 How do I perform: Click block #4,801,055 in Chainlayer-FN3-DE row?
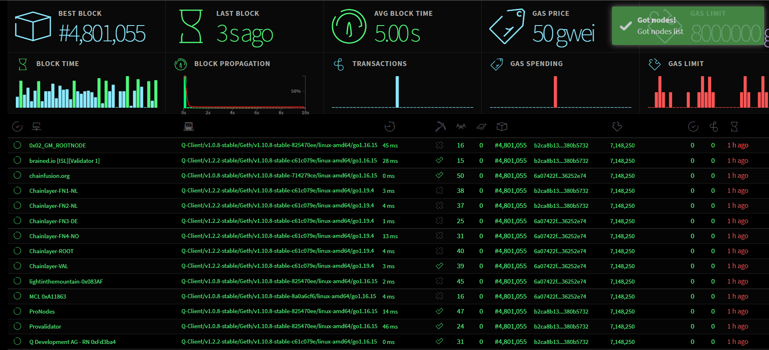pyautogui.click(x=511, y=221)
